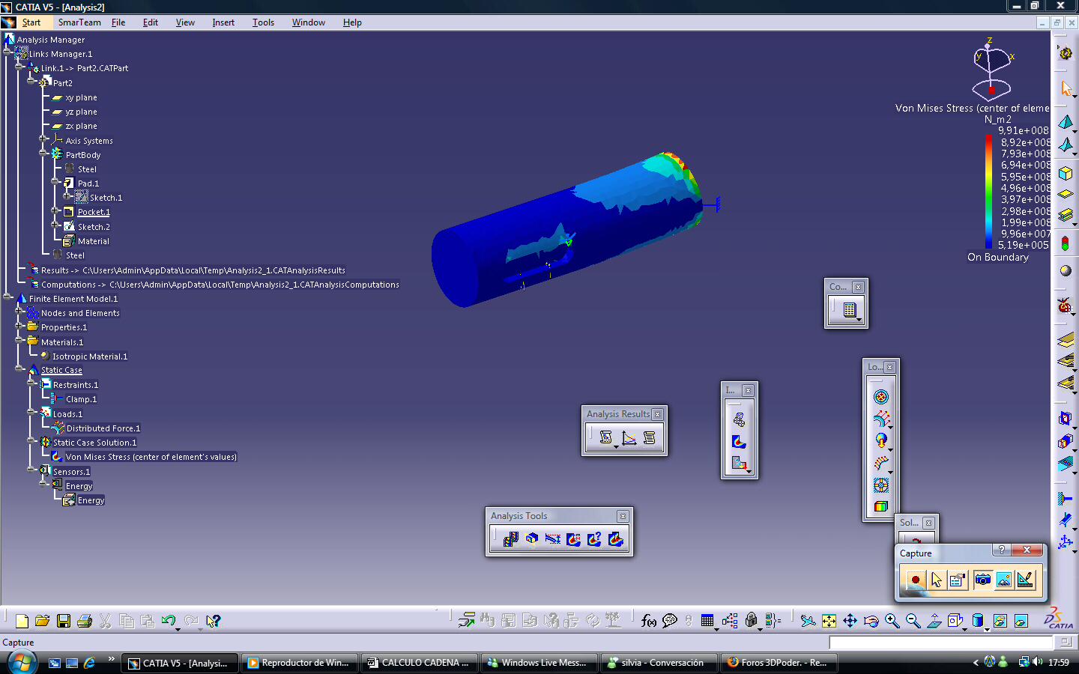Click the Open file folder icon
Viewport: 1079px width, 674px height.
coord(43,621)
